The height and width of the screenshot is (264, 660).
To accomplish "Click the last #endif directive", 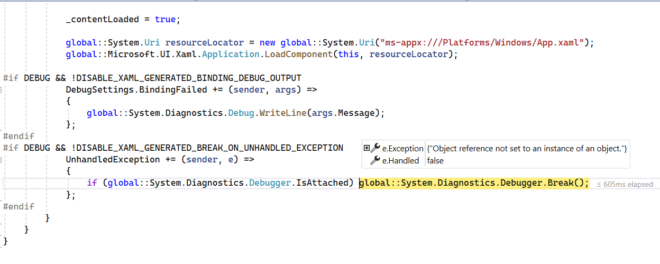I will [19, 206].
